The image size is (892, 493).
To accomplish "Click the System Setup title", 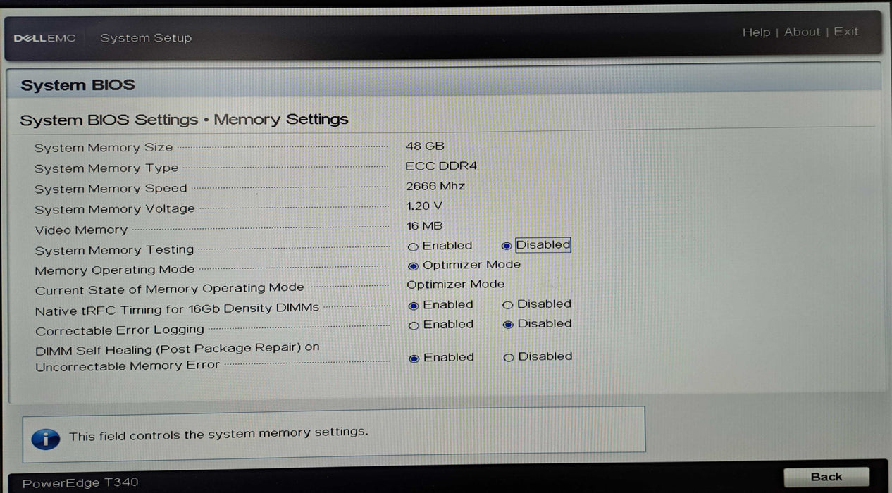I will click(146, 38).
